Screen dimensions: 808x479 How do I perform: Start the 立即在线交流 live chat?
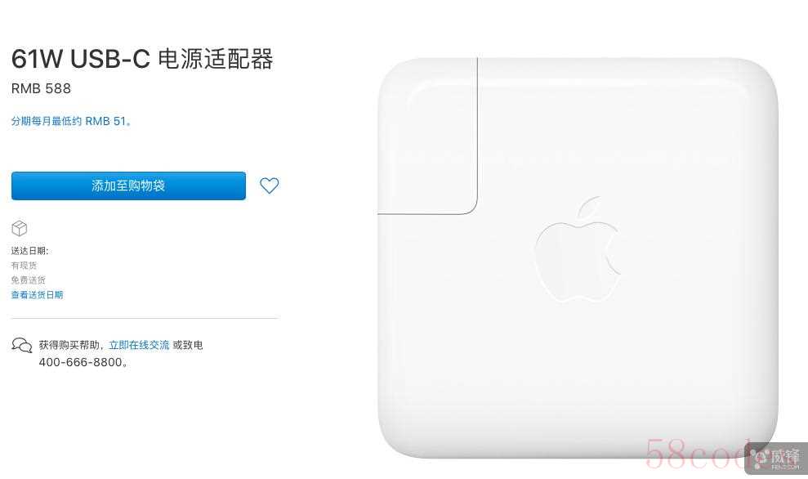[139, 345]
